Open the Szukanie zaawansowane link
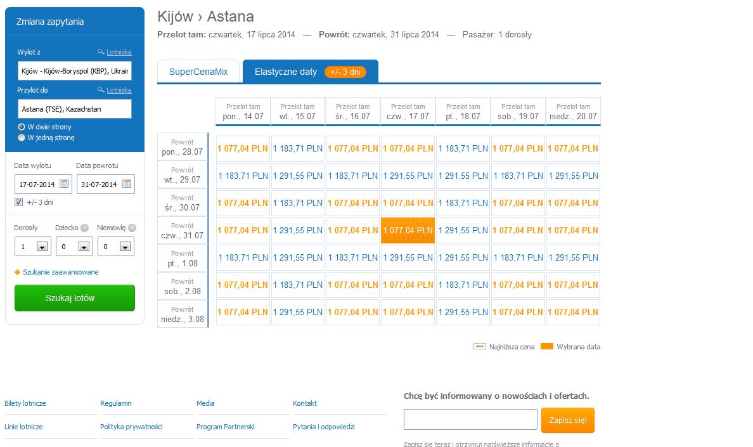 coord(60,272)
